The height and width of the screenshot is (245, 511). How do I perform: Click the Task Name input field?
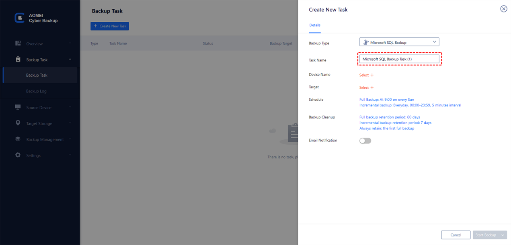(x=399, y=59)
